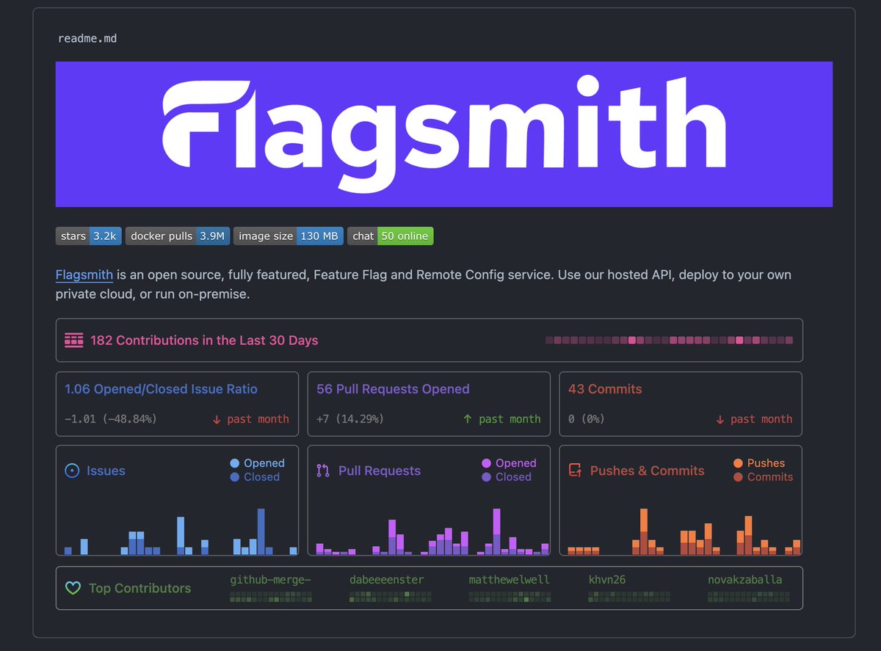Click the readme.md file name
The width and height of the screenshot is (881, 651).
pyautogui.click(x=87, y=38)
